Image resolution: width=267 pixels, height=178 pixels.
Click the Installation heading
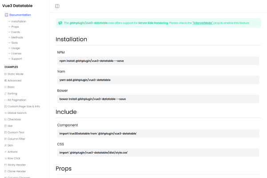[x=71, y=39]
